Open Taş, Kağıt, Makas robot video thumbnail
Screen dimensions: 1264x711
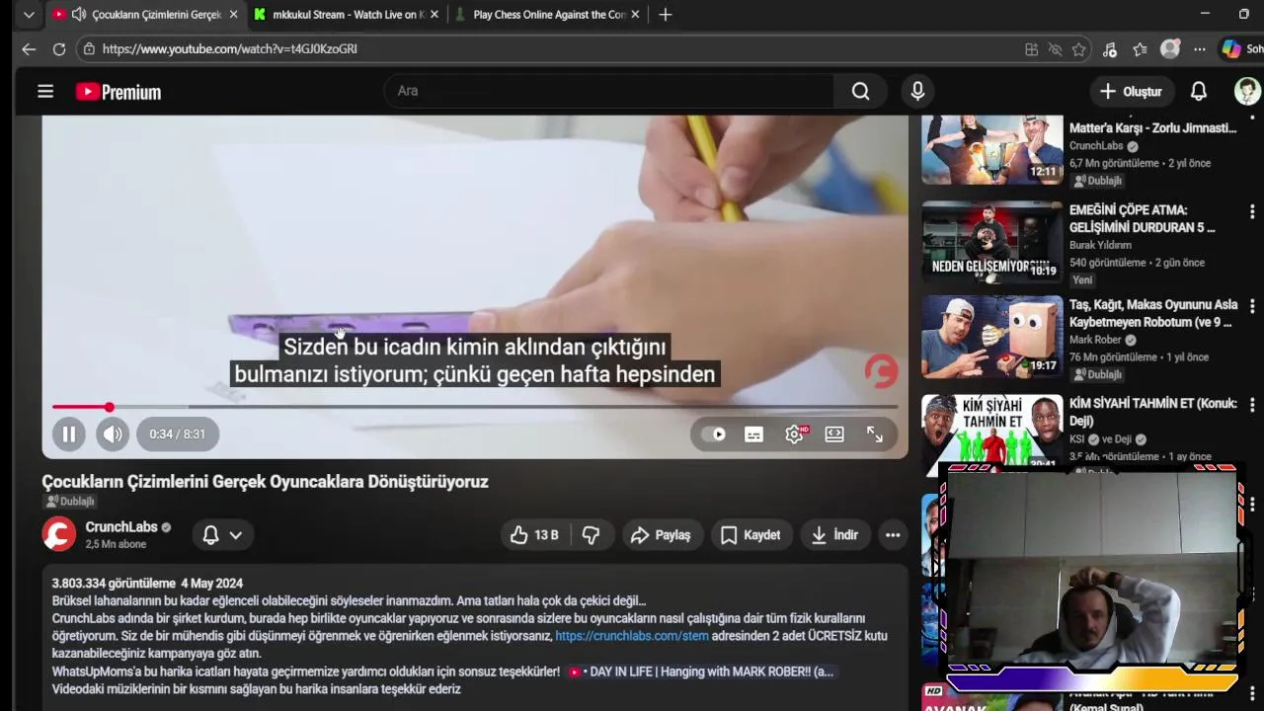click(992, 337)
